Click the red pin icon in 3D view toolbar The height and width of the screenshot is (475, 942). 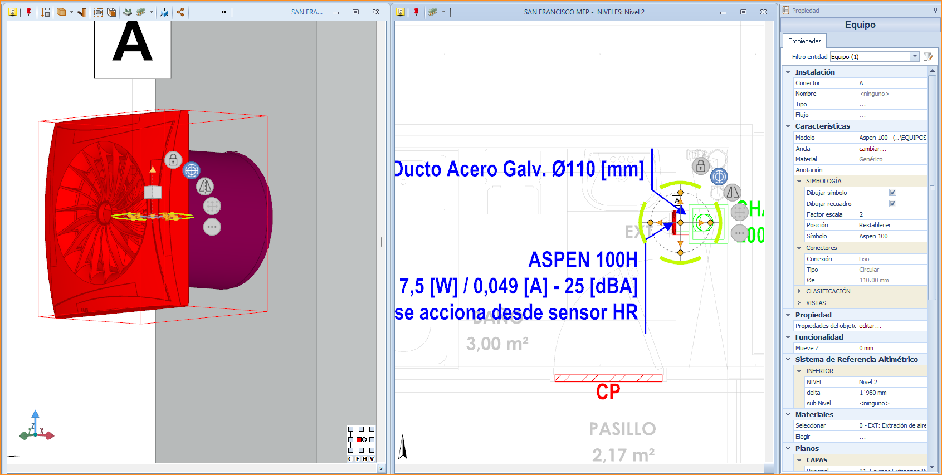pos(28,12)
